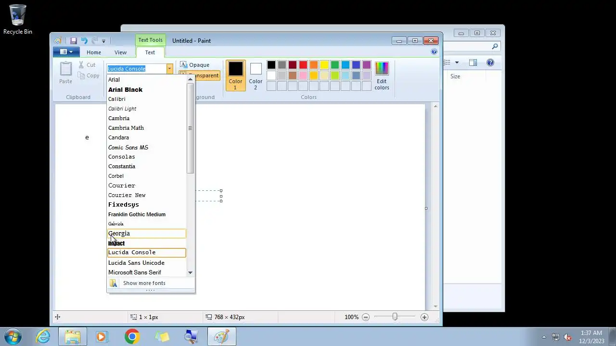The image size is (616, 346).
Task: Collapse the font family dropdown arrow
Action: [x=169, y=69]
